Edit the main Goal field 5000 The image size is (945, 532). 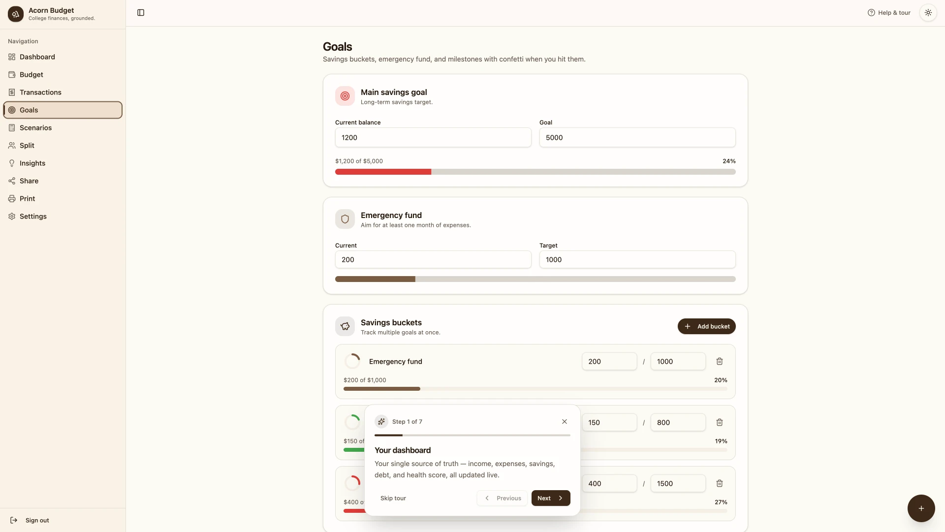pyautogui.click(x=637, y=137)
